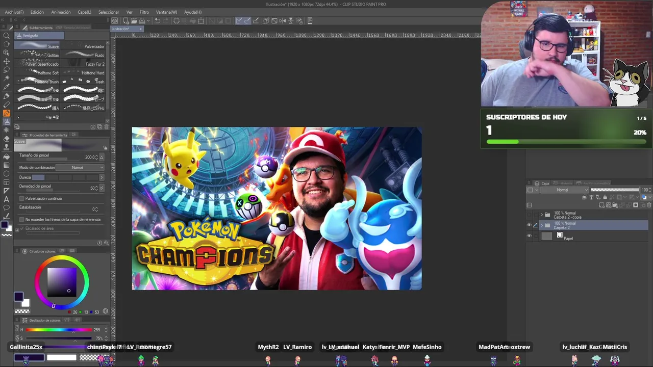Click the New layer folder icon
Screen dimensions: 653x367
click(x=615, y=205)
